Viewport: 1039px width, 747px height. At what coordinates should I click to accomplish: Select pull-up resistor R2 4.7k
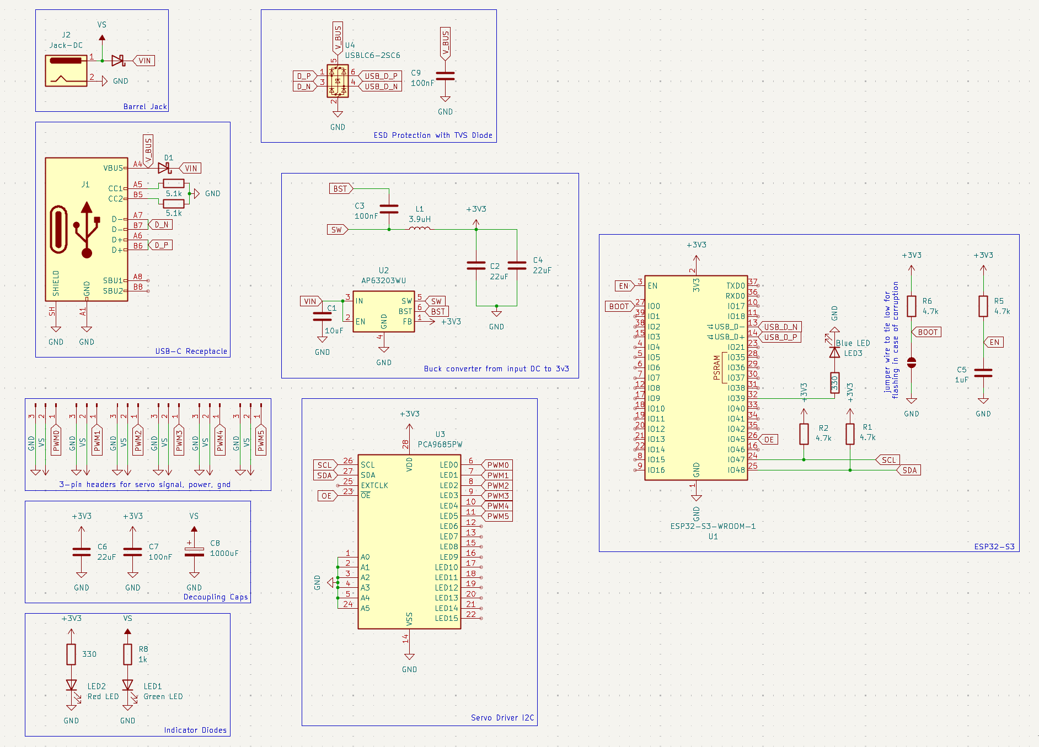pos(804,434)
